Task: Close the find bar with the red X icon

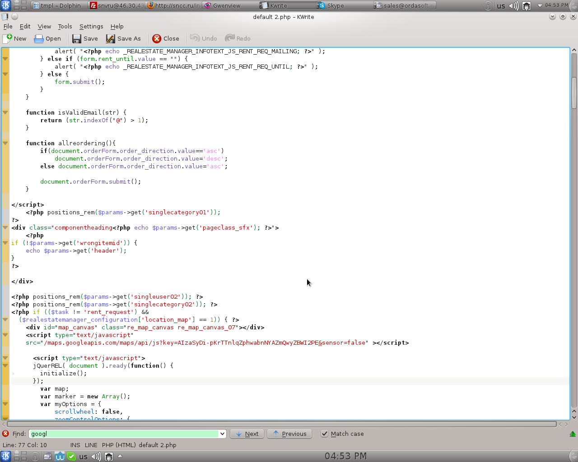Action: [x=5, y=434]
